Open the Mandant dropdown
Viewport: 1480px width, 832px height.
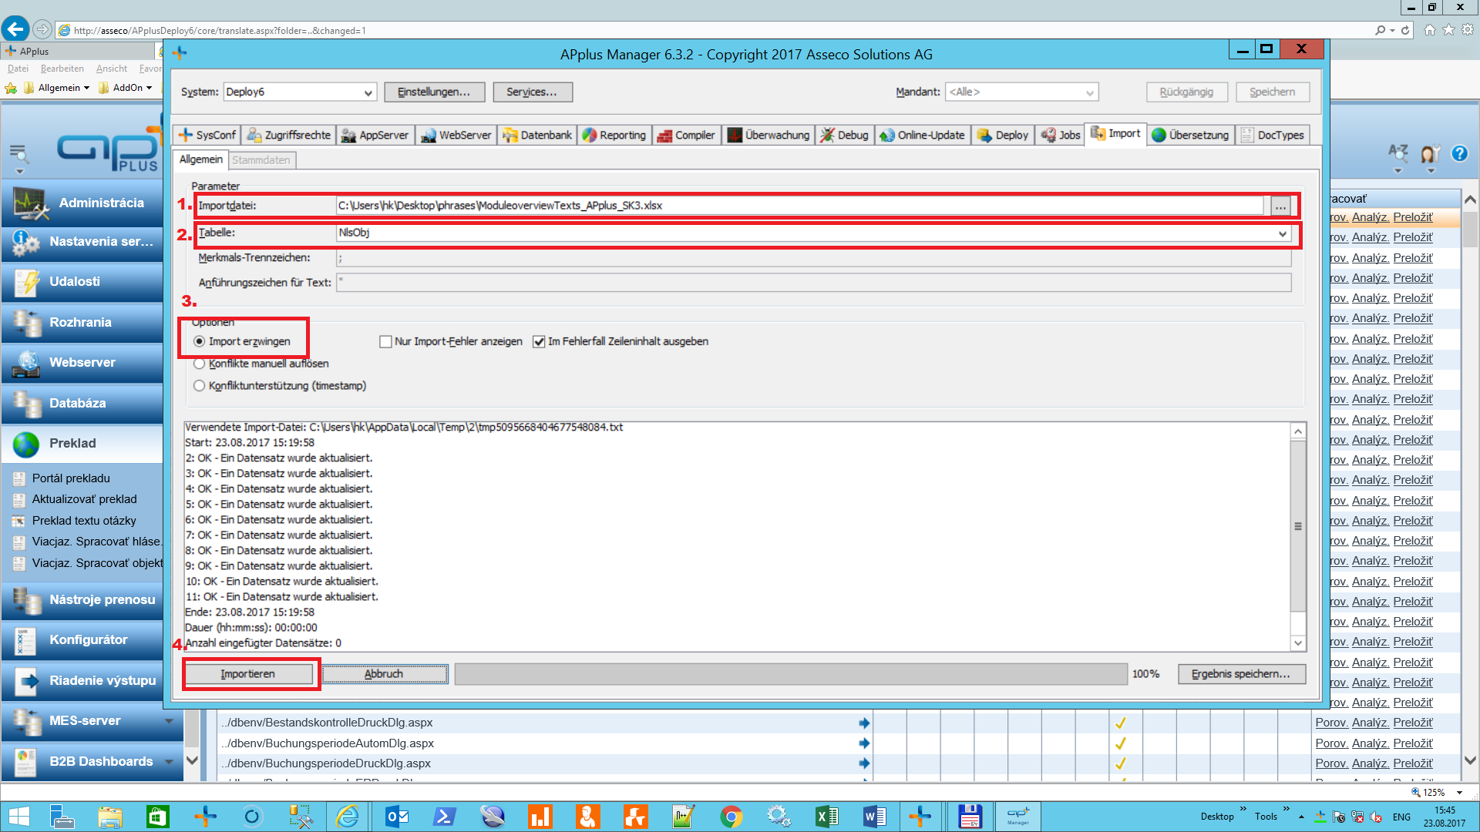click(1089, 92)
